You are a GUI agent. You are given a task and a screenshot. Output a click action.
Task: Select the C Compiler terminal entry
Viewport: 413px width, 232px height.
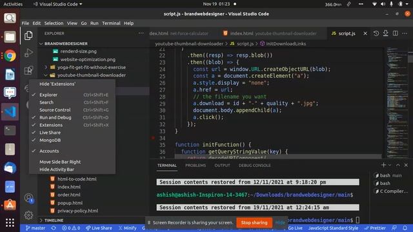point(391,191)
